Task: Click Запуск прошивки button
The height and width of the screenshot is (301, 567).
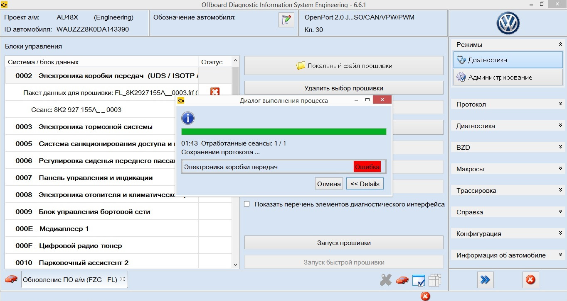Action: [344, 243]
